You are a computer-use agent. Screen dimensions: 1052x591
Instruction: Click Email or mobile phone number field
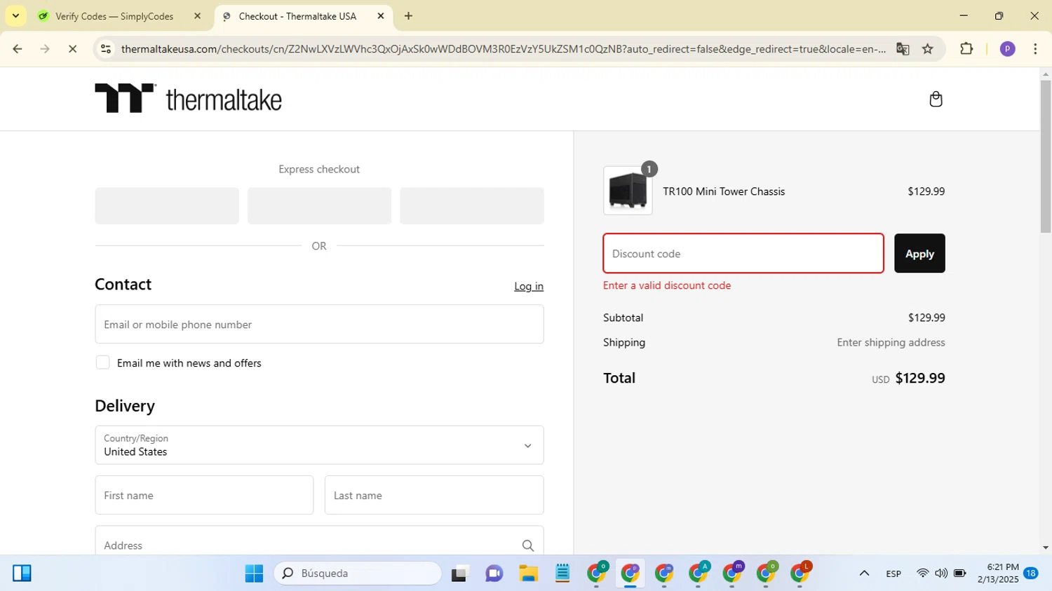click(319, 324)
